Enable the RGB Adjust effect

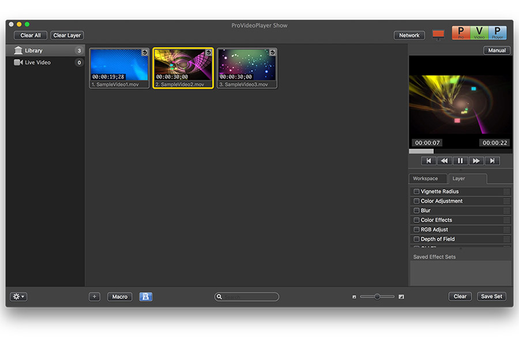(x=416, y=230)
